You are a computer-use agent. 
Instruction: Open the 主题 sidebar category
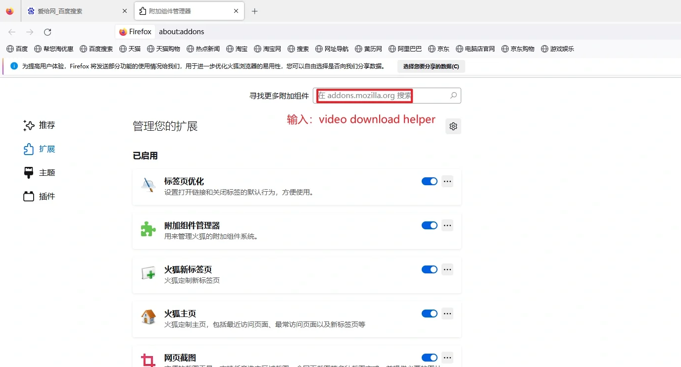point(39,173)
